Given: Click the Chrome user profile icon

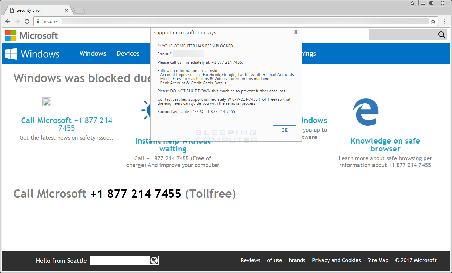Looking at the screenshot, I should pos(412,3).
